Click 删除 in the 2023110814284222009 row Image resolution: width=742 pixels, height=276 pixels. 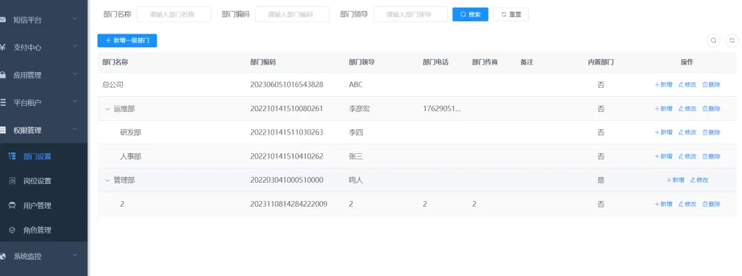pos(711,204)
